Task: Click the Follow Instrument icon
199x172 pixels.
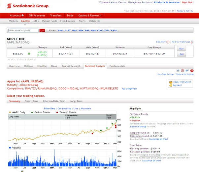Action: pyautogui.click(x=170, y=82)
